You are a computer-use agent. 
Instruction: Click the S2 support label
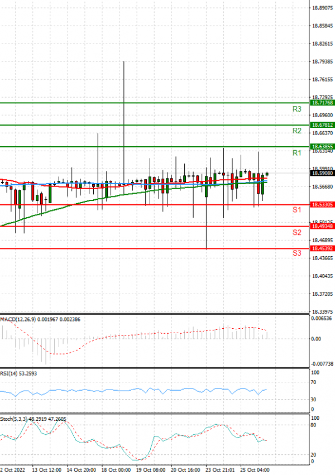(297, 232)
